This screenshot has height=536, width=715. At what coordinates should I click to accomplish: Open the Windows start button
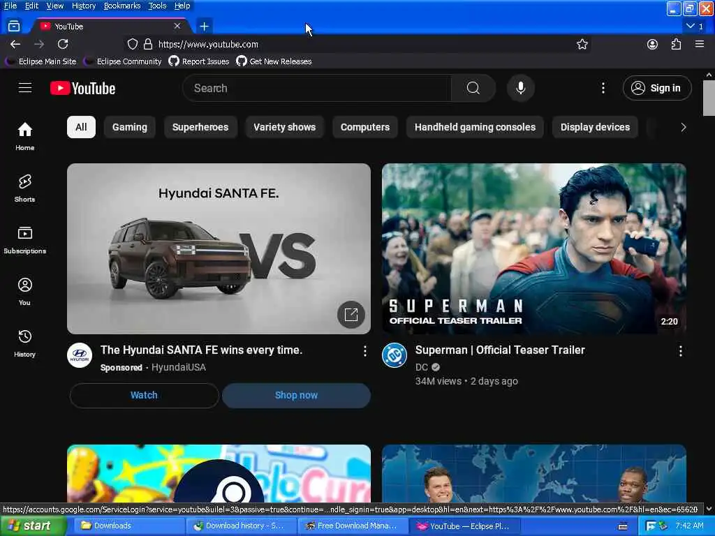click(x=32, y=526)
